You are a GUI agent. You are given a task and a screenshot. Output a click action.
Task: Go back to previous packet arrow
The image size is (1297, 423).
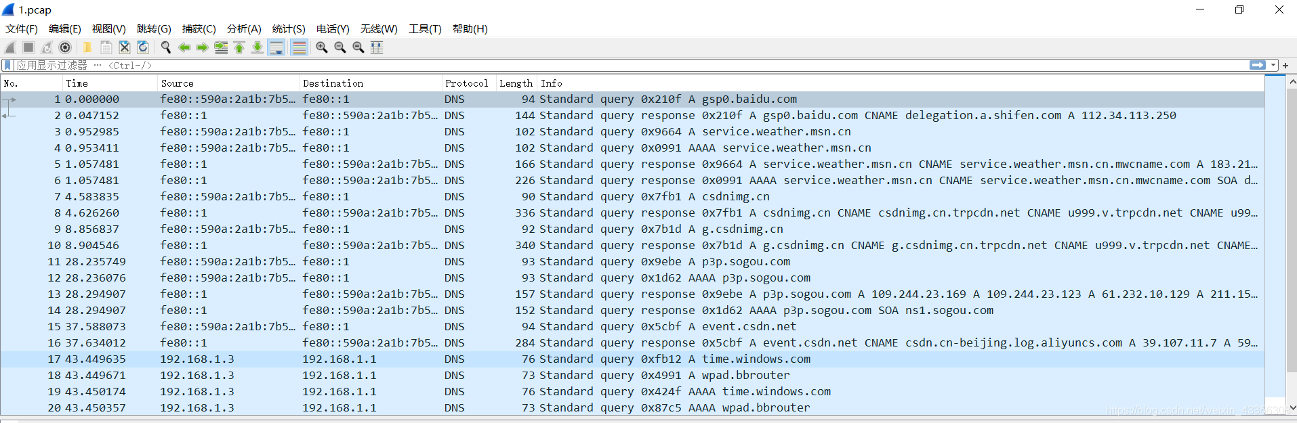point(184,47)
